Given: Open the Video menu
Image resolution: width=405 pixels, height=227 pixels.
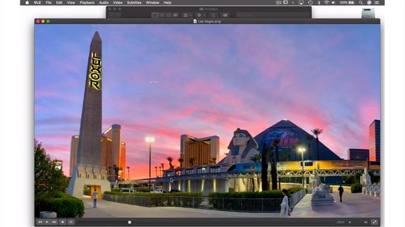Looking at the screenshot, I should (x=118, y=3).
